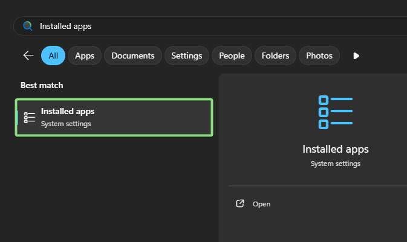407x242 pixels.
Task: Click the Installed apps title in preview pane
Action: click(336, 150)
